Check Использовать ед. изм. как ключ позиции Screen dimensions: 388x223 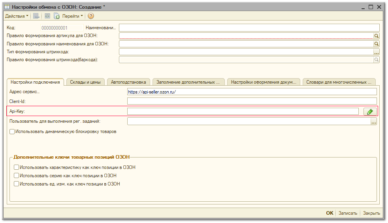point(16,184)
